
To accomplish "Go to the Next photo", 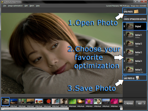I will coord(141,104).
